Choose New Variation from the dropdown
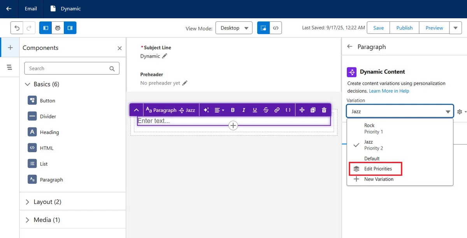 pos(400,179)
